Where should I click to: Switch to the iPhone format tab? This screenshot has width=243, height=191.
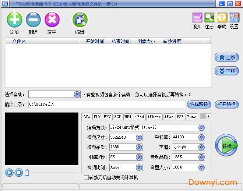(x=154, y=117)
